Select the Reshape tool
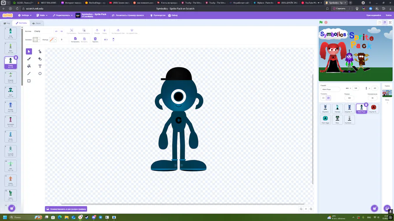The width and height of the screenshot is (394, 221). [x=40, y=52]
